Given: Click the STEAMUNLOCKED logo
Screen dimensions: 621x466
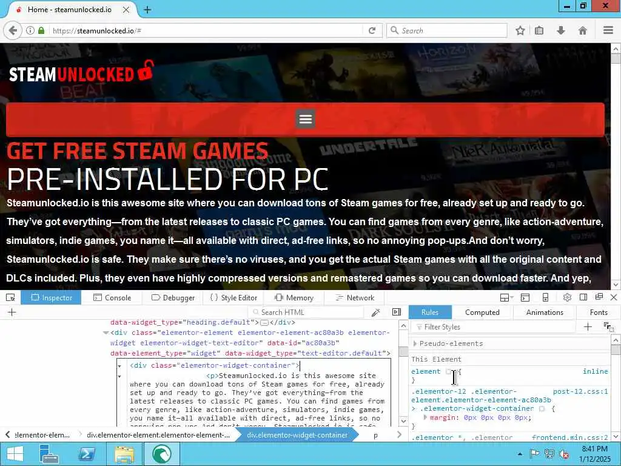Looking at the screenshot, I should pos(81,72).
